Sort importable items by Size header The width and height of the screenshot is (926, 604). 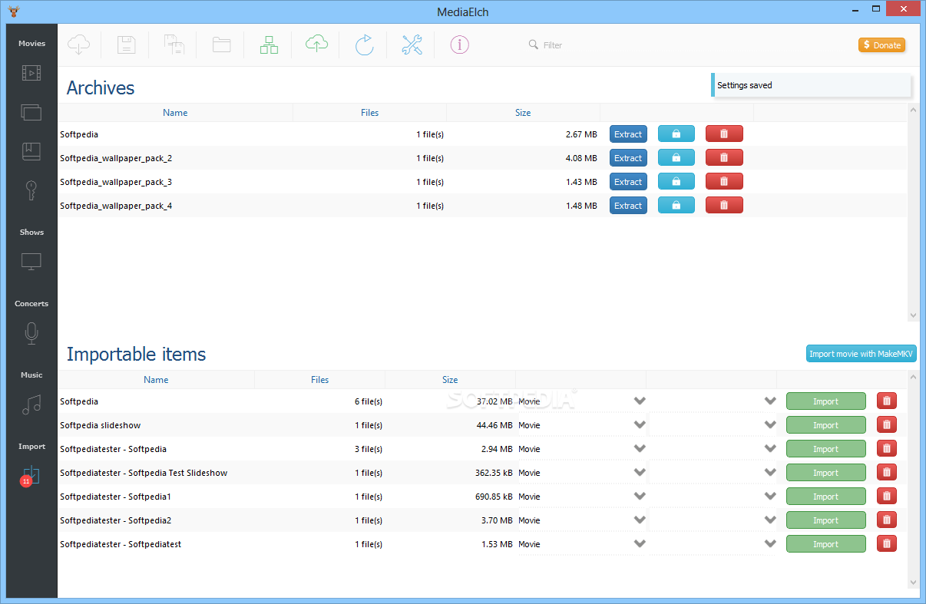point(450,380)
